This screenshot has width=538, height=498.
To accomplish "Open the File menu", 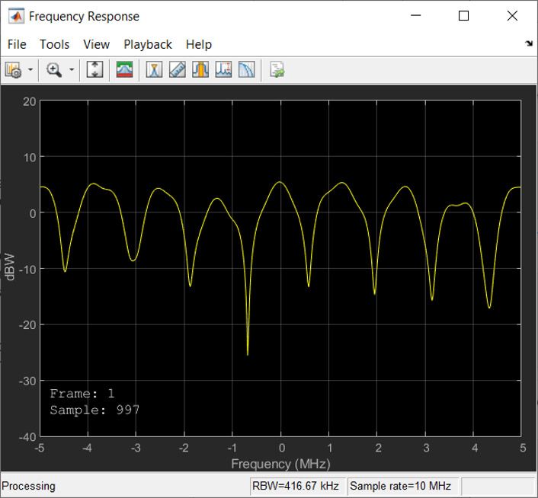I will [17, 44].
